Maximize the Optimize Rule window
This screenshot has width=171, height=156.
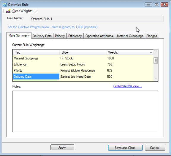[156, 5]
